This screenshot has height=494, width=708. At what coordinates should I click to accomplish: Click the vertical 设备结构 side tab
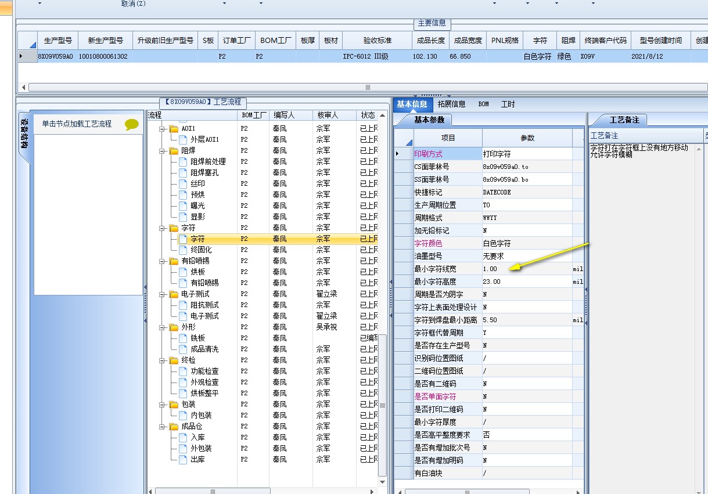coord(24,134)
